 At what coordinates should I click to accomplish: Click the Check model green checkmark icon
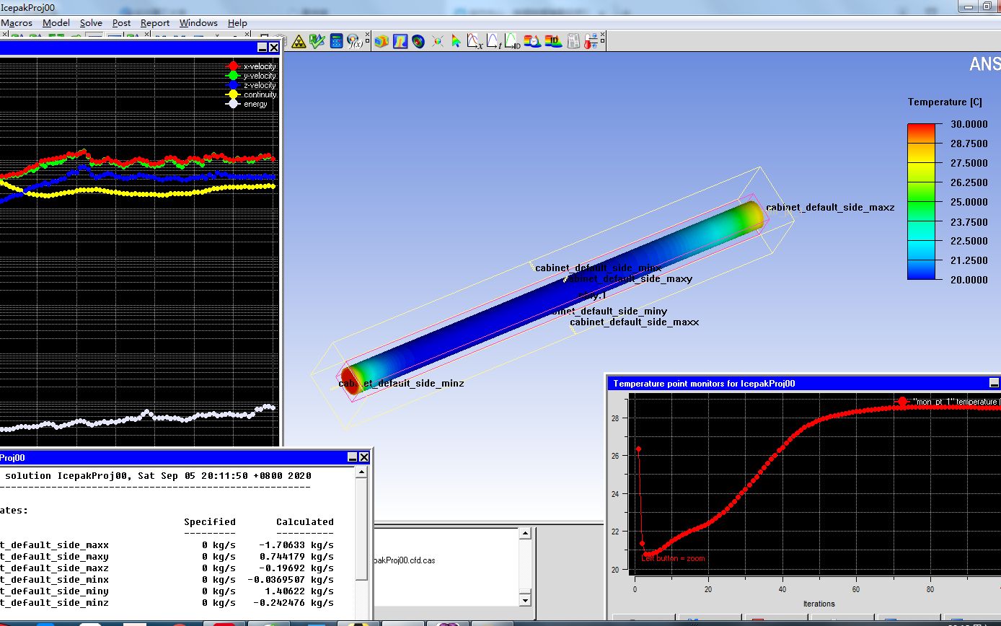317,41
